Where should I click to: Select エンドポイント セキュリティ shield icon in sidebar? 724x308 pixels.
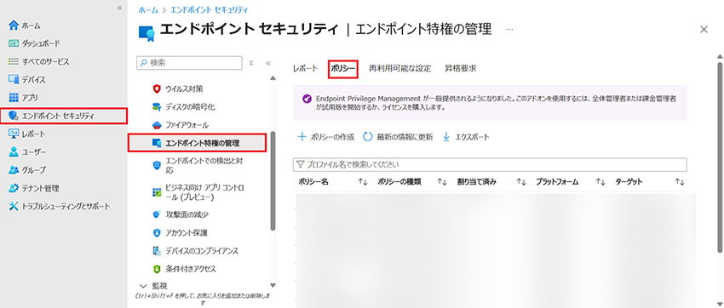click(x=14, y=116)
